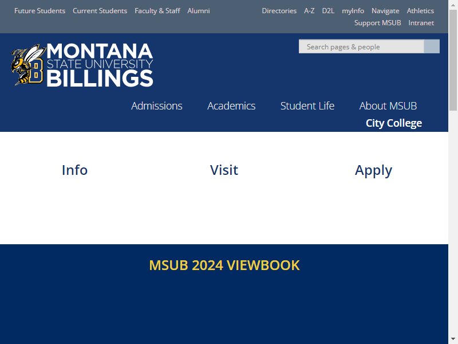This screenshot has width=458, height=344.
Task: Click the Apply button
Action: (x=373, y=170)
